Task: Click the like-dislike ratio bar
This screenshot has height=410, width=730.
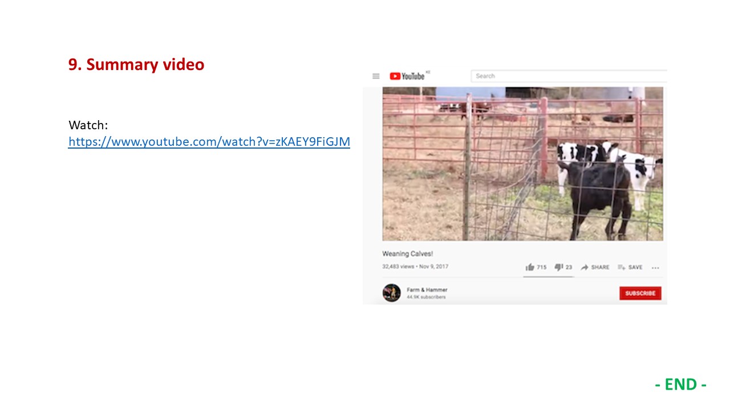Action: click(548, 277)
